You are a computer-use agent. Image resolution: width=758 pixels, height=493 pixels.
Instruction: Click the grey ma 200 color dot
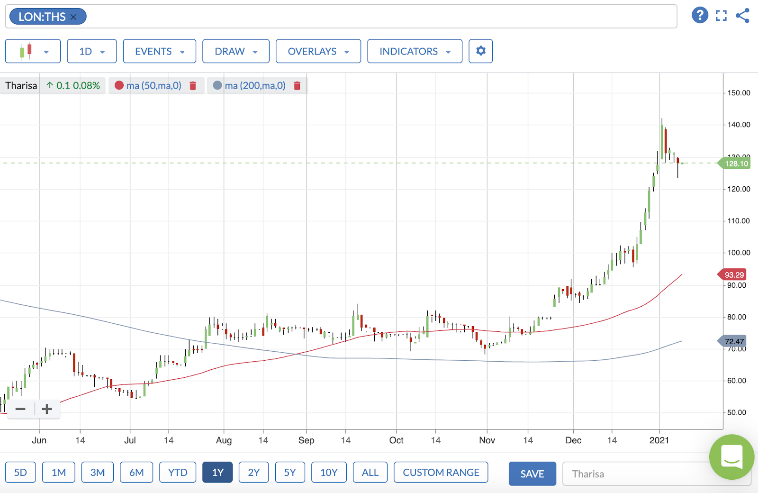pyautogui.click(x=217, y=85)
